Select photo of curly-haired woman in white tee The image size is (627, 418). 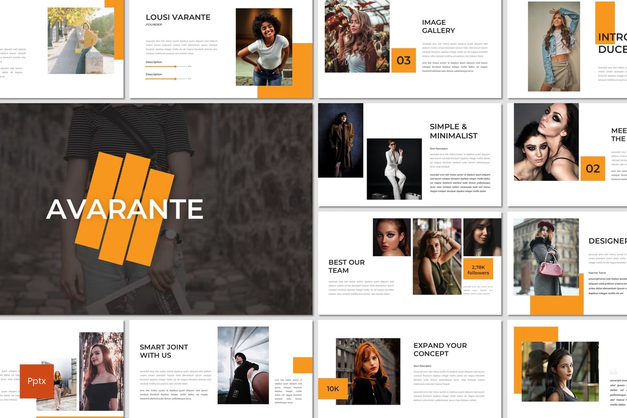click(x=264, y=47)
